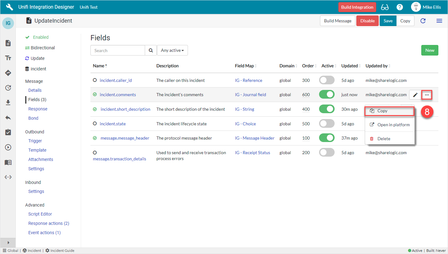This screenshot has width=448, height=254.
Task: Enable the incident.caller_id active toggle
Action: [x=327, y=80]
